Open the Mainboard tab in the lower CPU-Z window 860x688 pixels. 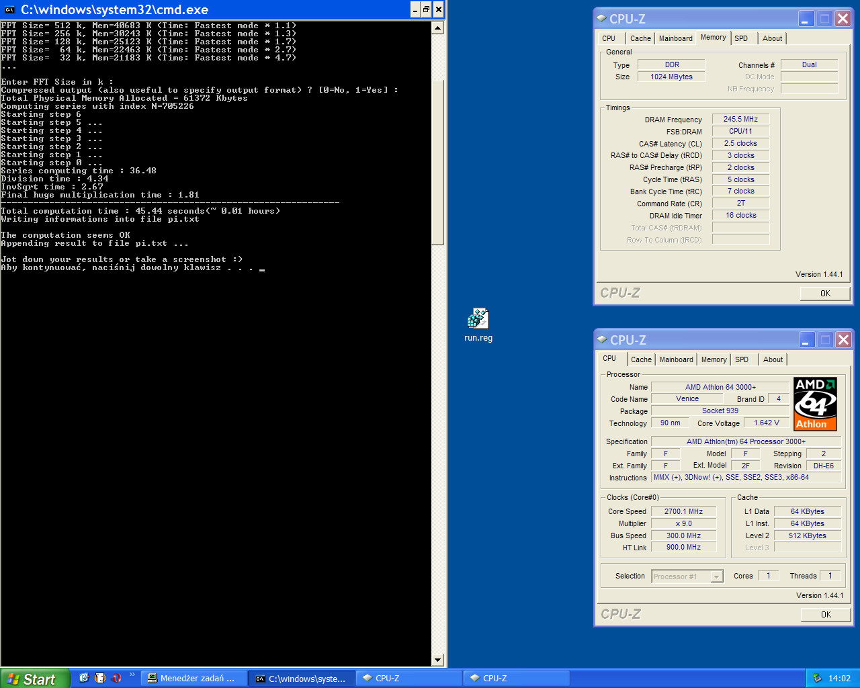pyautogui.click(x=676, y=359)
